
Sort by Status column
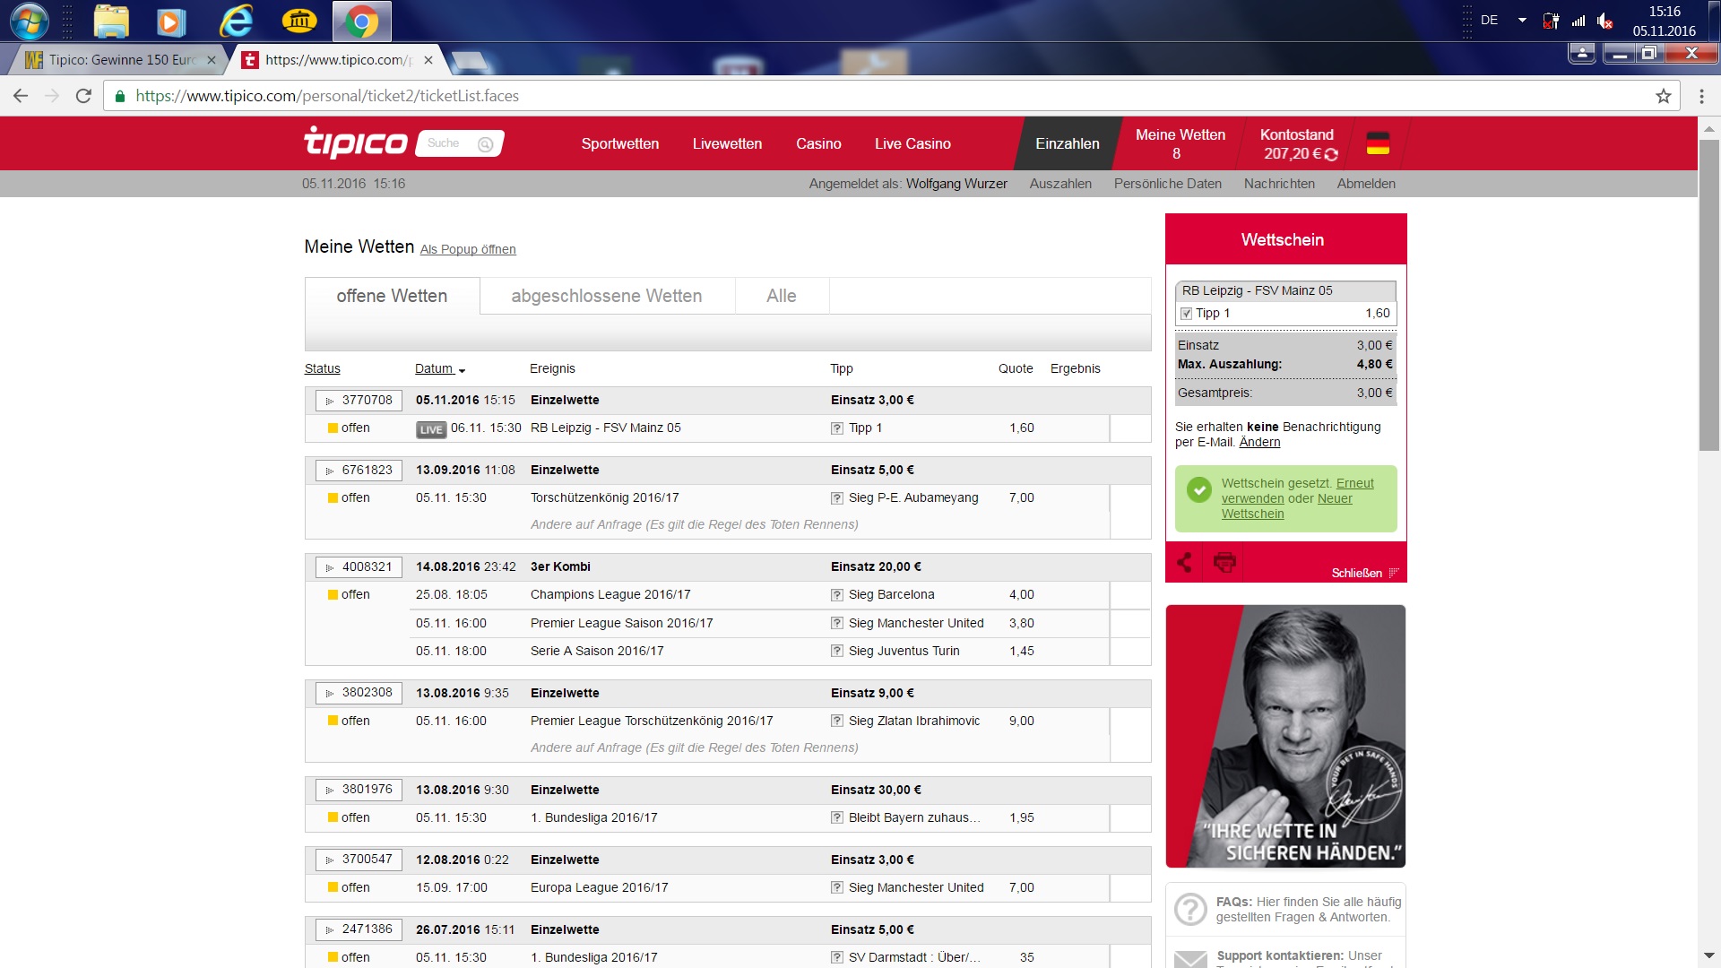322,368
